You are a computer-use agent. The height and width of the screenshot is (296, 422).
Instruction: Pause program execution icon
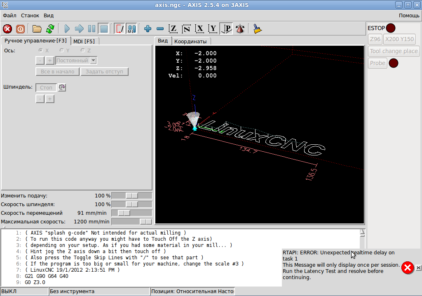[x=91, y=29]
